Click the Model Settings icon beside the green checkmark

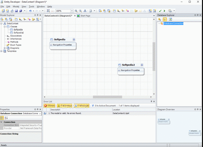click(154, 11)
